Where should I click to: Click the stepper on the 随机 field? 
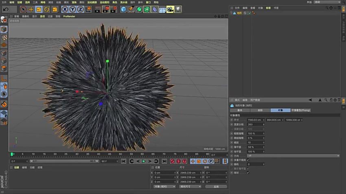pyautogui.click(x=263, y=164)
